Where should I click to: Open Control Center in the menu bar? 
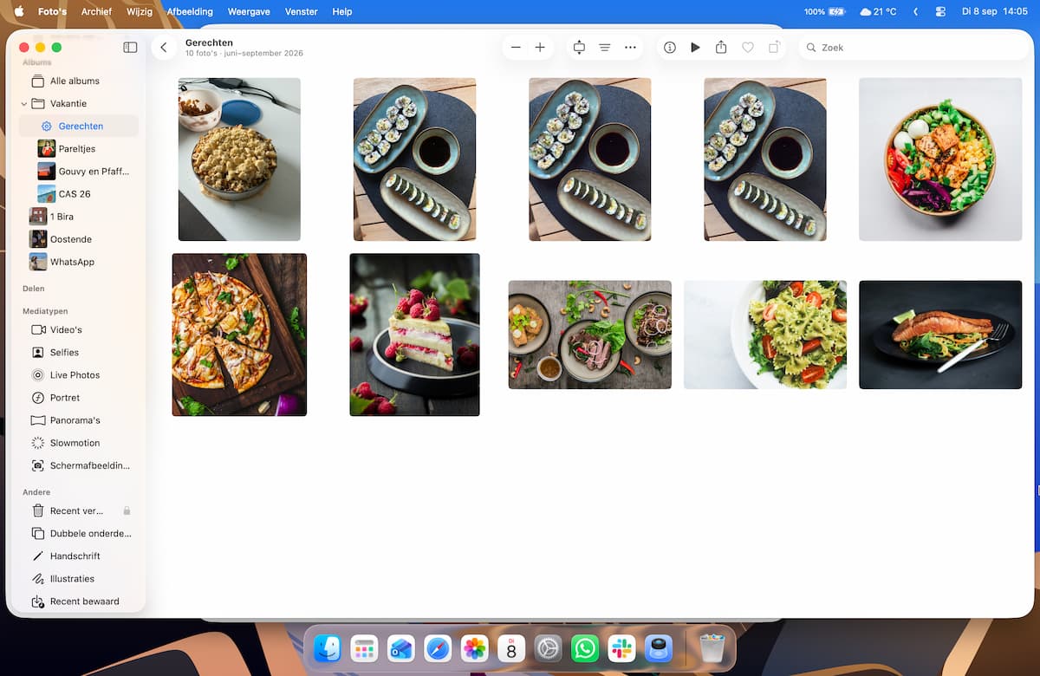[940, 12]
